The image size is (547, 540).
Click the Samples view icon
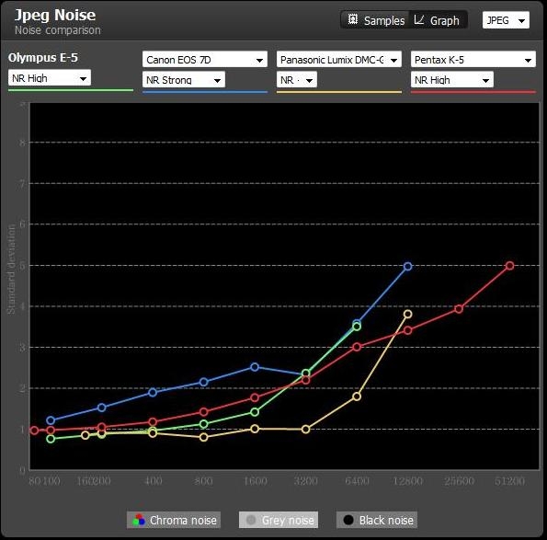(353, 19)
